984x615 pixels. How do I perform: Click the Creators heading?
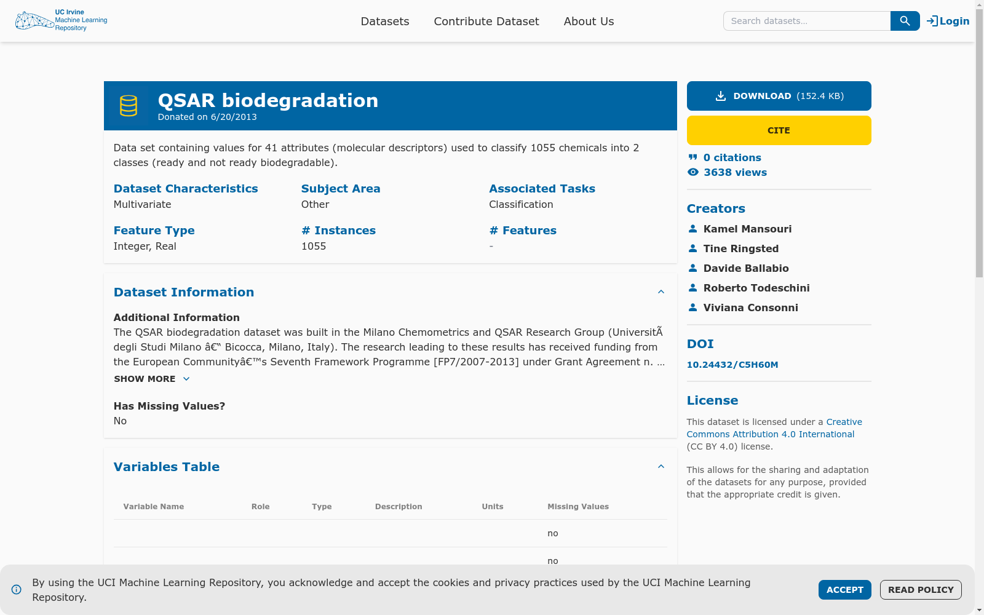tap(716, 208)
